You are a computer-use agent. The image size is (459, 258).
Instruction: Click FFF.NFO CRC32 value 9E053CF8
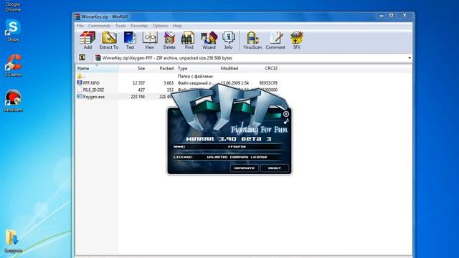point(268,83)
